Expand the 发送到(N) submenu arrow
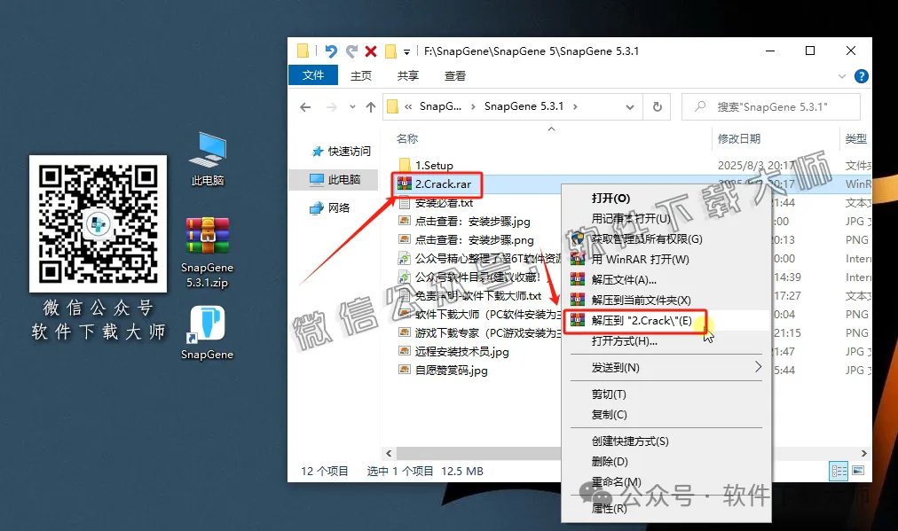 759,365
